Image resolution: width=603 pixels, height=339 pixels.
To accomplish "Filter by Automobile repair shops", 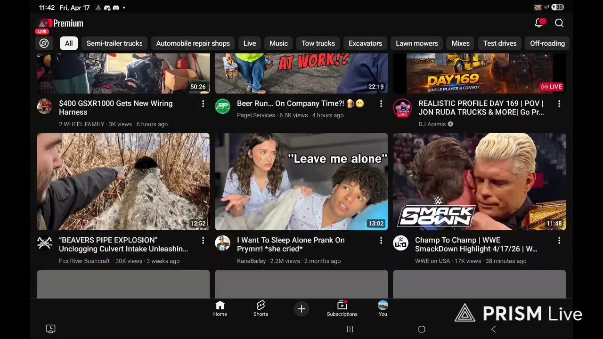I will click(x=193, y=43).
